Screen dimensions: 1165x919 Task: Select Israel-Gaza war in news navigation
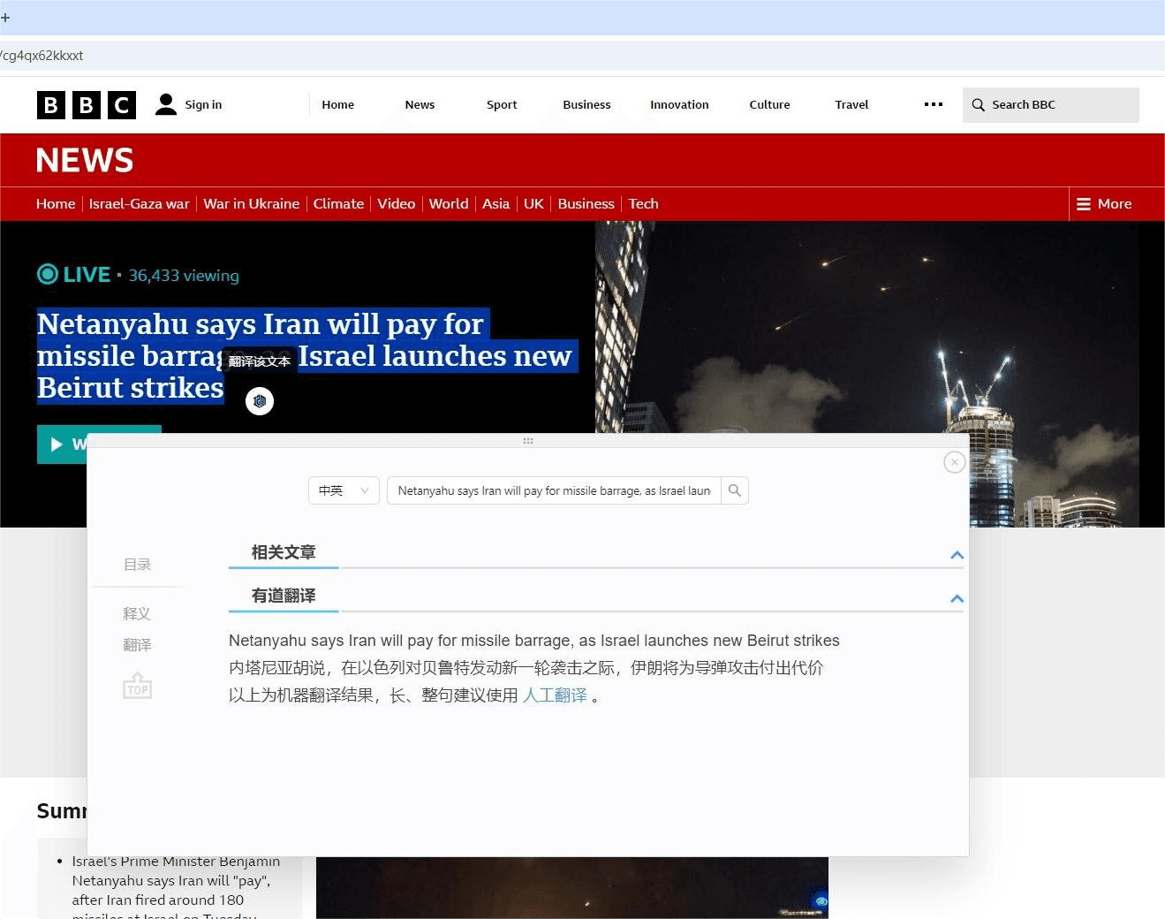pyautogui.click(x=139, y=204)
